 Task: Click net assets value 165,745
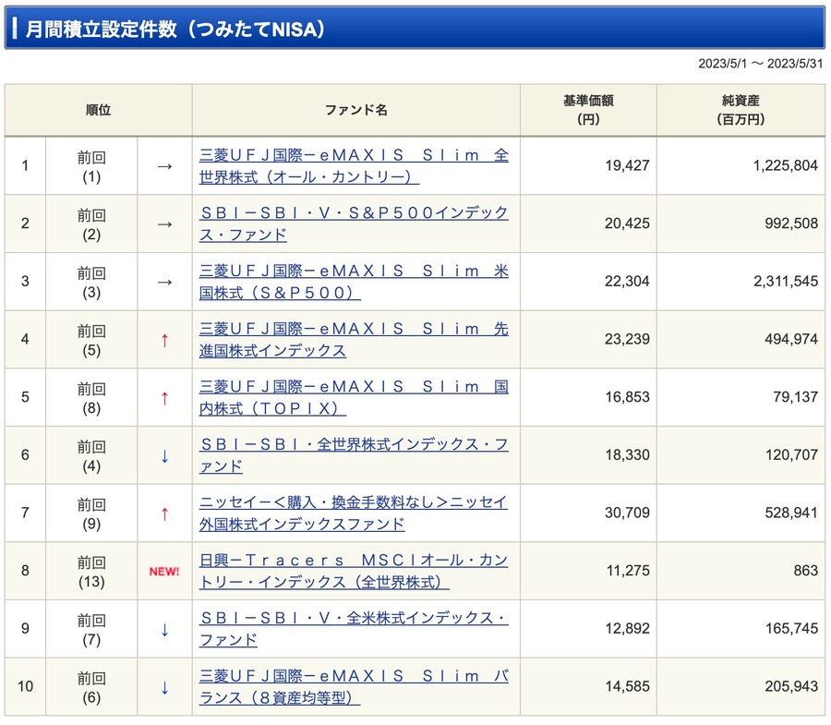[792, 628]
